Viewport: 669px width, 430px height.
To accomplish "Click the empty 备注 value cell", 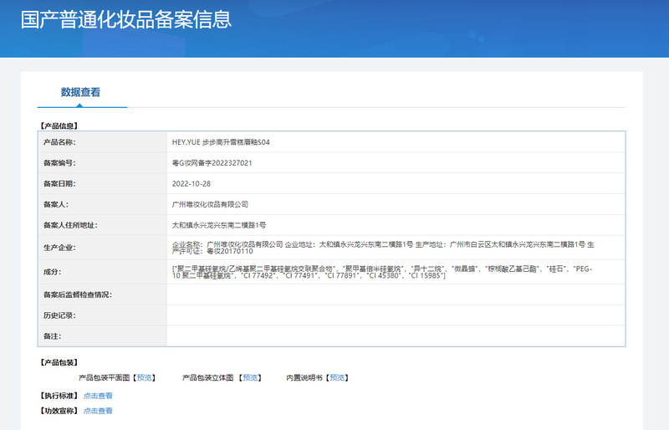I will (395, 336).
